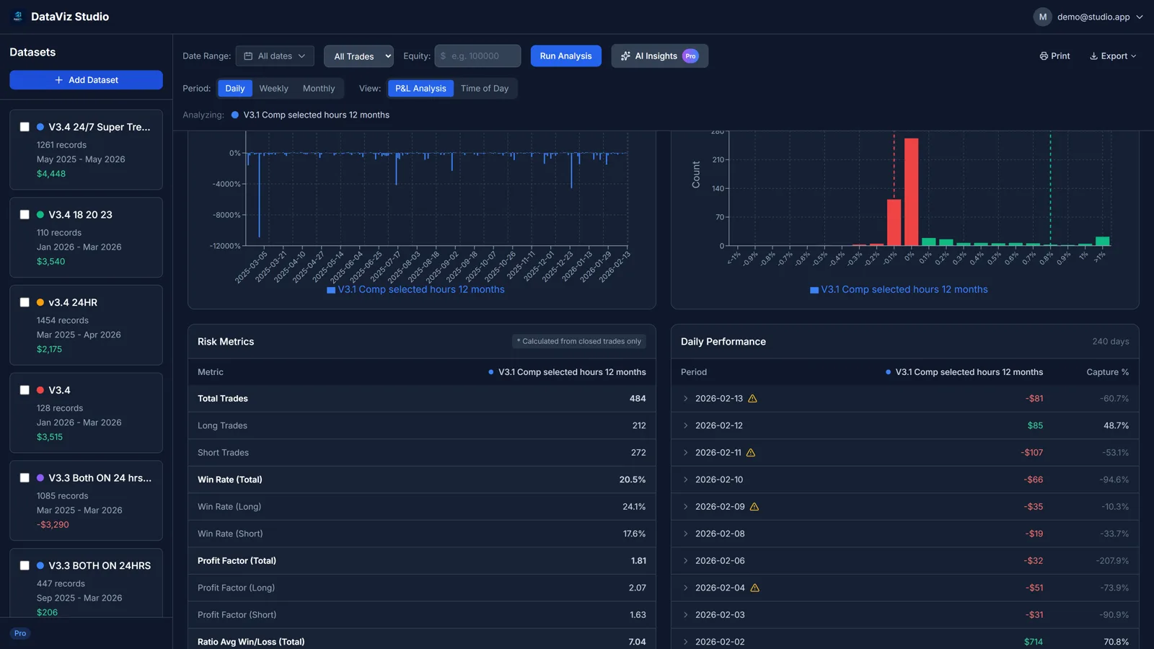
Task: Click the purple dot of V3.3 Both ON 24 hrs
Action: (x=40, y=478)
